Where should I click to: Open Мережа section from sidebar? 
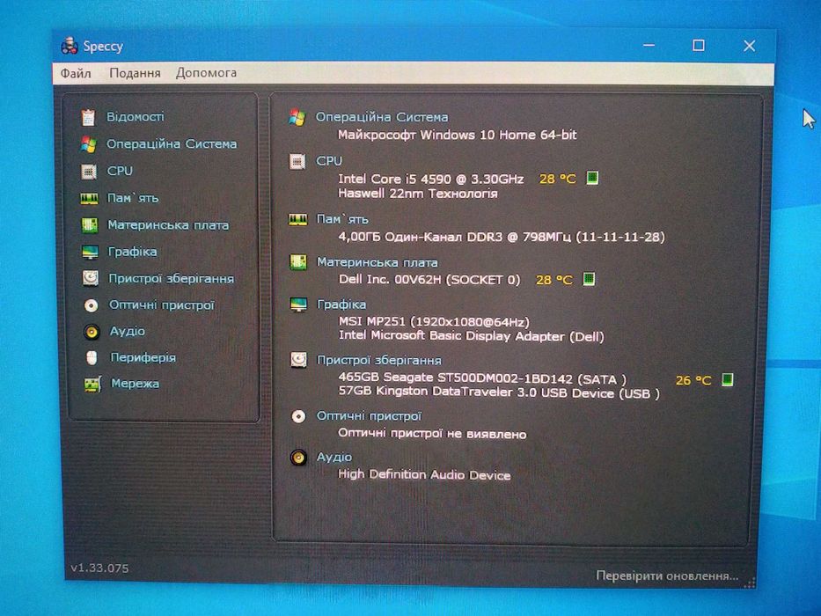click(x=136, y=384)
